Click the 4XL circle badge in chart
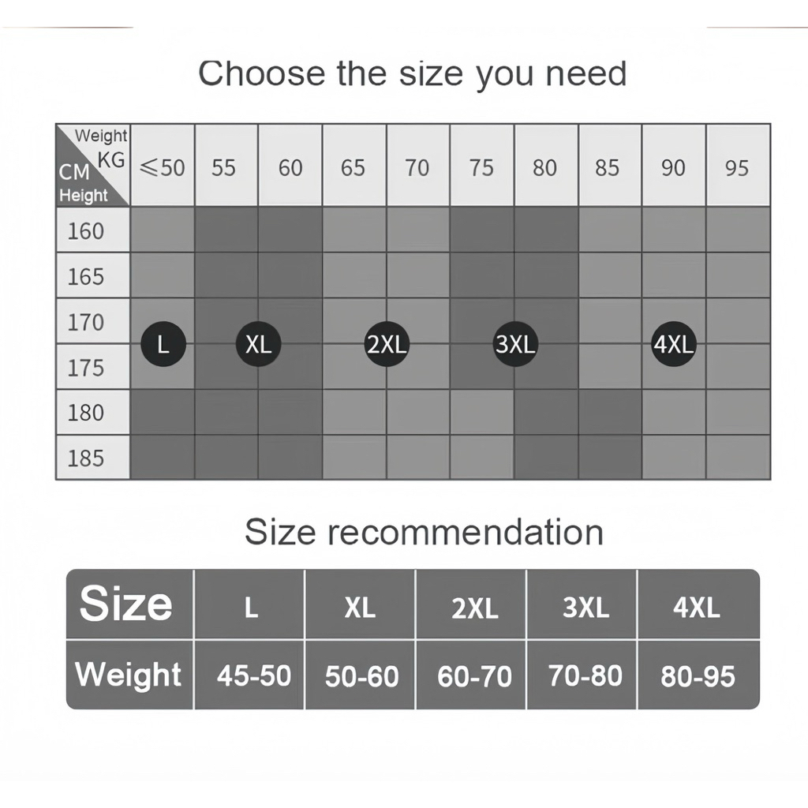The width and height of the screenshot is (808, 808). (x=673, y=344)
